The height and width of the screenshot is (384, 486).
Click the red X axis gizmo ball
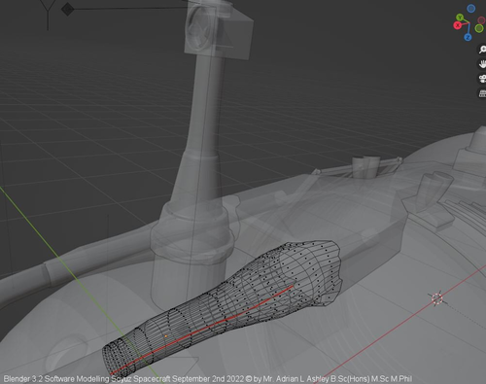click(x=458, y=25)
